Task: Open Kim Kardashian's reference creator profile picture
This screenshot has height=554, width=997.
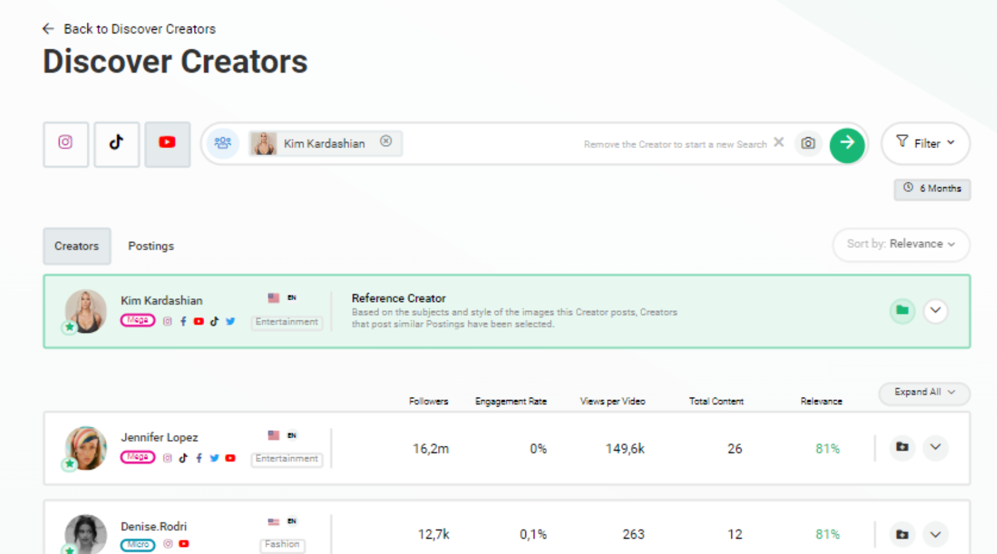Action: pos(86,311)
